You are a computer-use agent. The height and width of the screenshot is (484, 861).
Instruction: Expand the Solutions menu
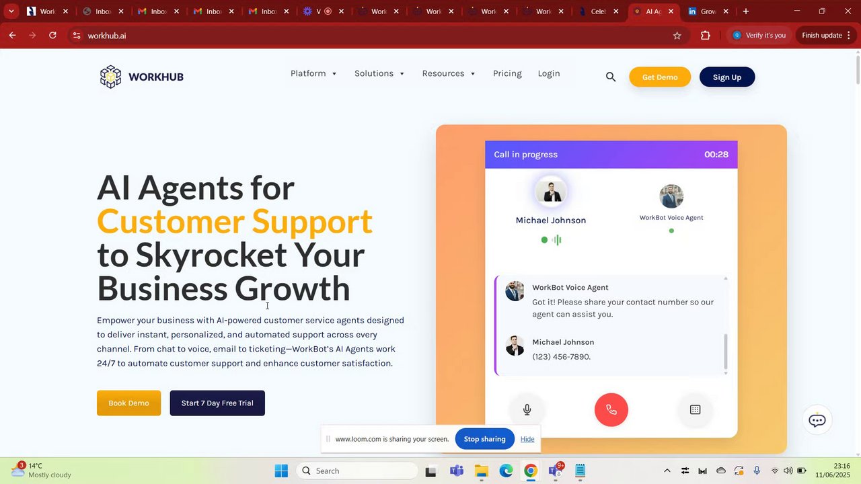click(x=379, y=73)
